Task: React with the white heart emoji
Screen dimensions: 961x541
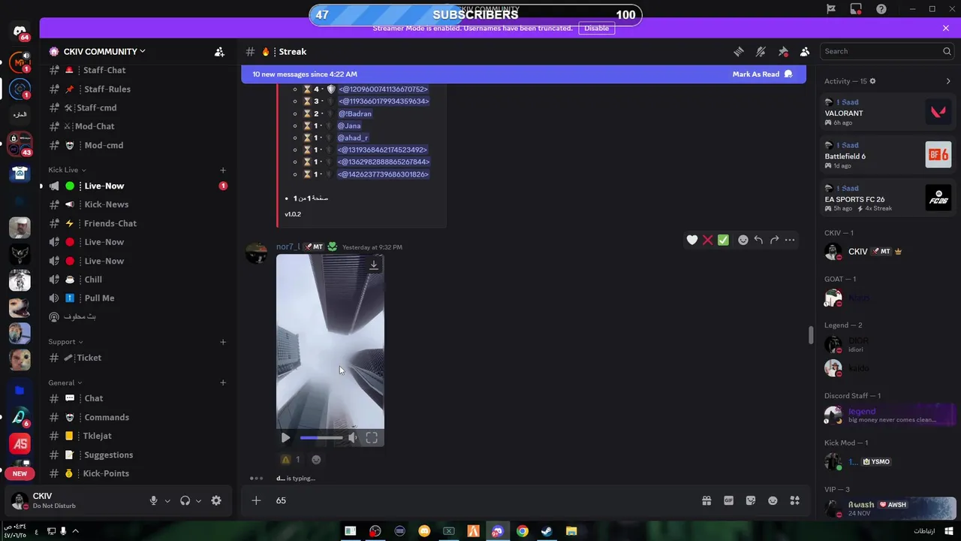Action: click(692, 240)
